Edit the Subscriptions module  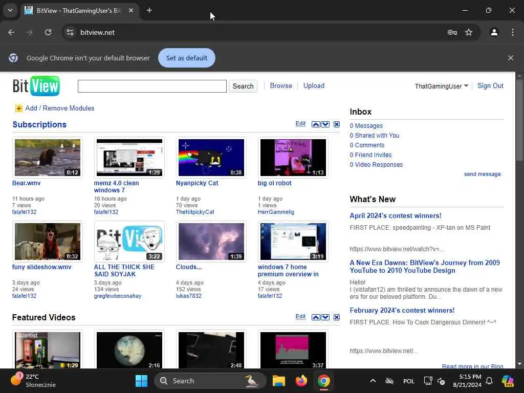tap(300, 124)
